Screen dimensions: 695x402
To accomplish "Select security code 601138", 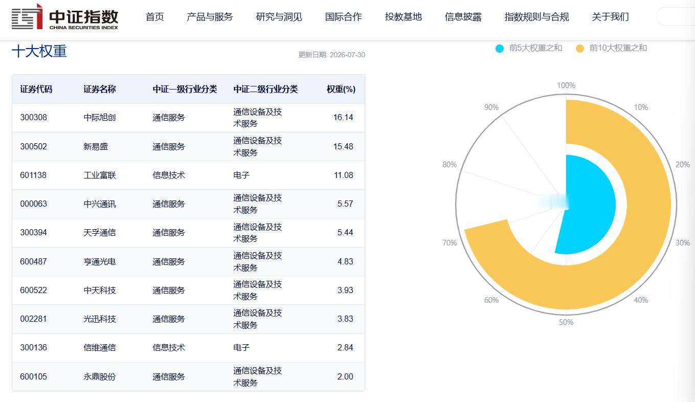I will (33, 175).
